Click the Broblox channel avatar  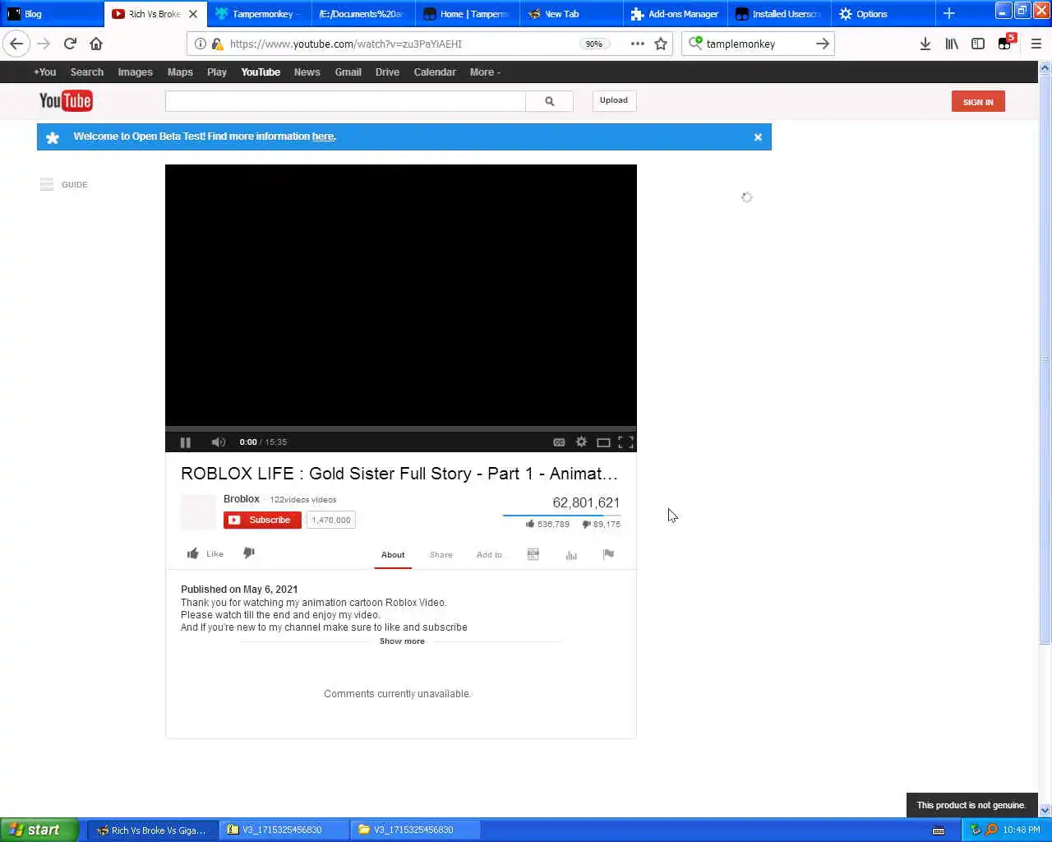click(198, 511)
